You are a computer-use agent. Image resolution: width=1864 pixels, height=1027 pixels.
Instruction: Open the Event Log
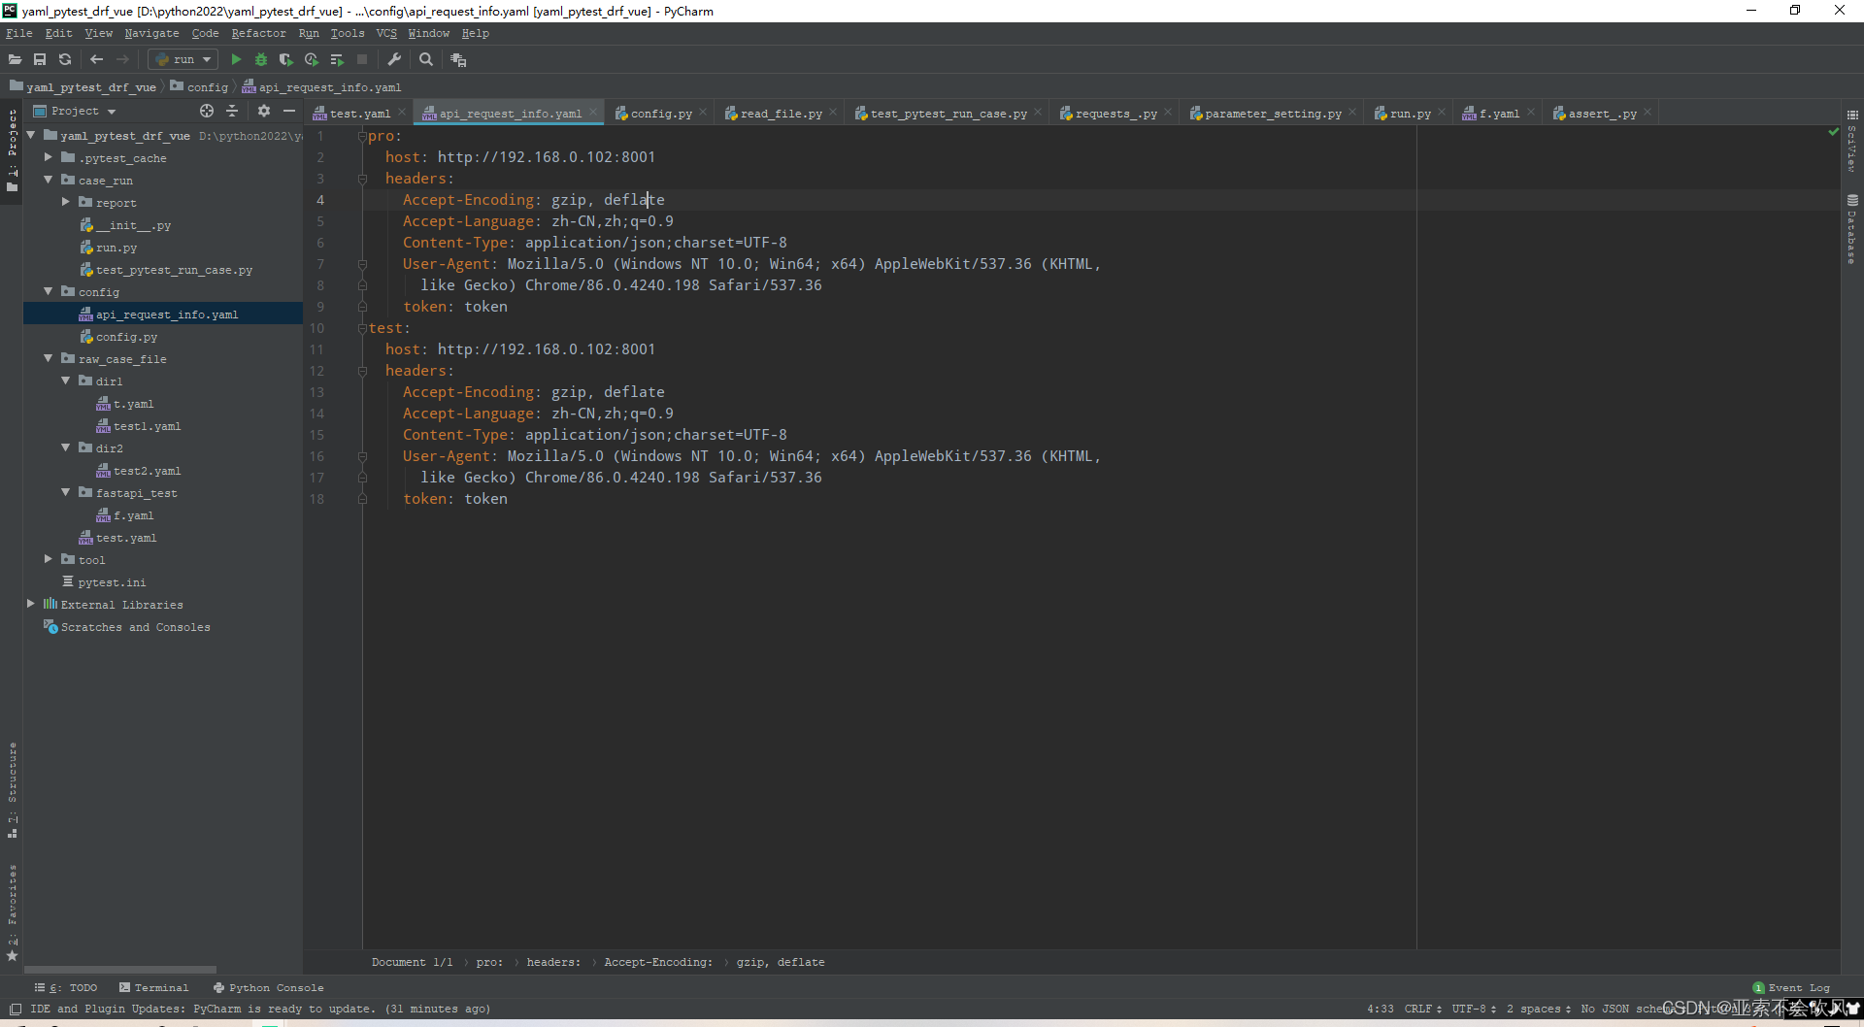(x=1791, y=987)
